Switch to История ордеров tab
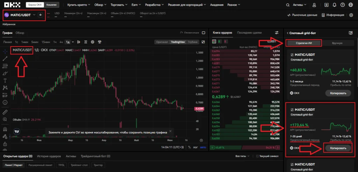Screen dimensions: 358x172 49,156
